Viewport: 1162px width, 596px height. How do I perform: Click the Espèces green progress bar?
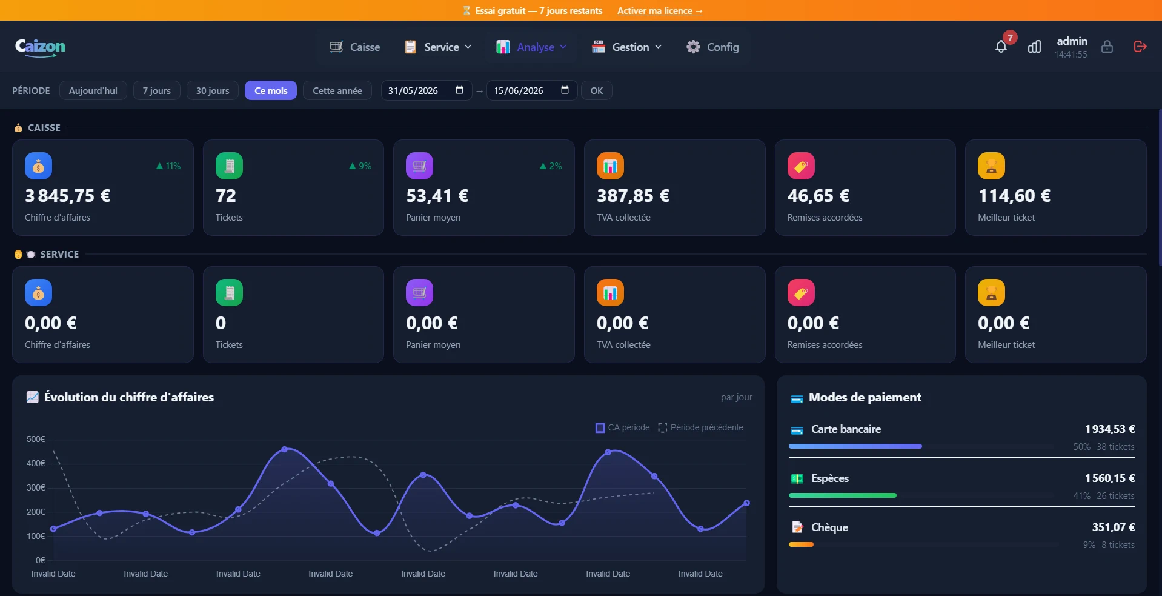click(x=843, y=495)
